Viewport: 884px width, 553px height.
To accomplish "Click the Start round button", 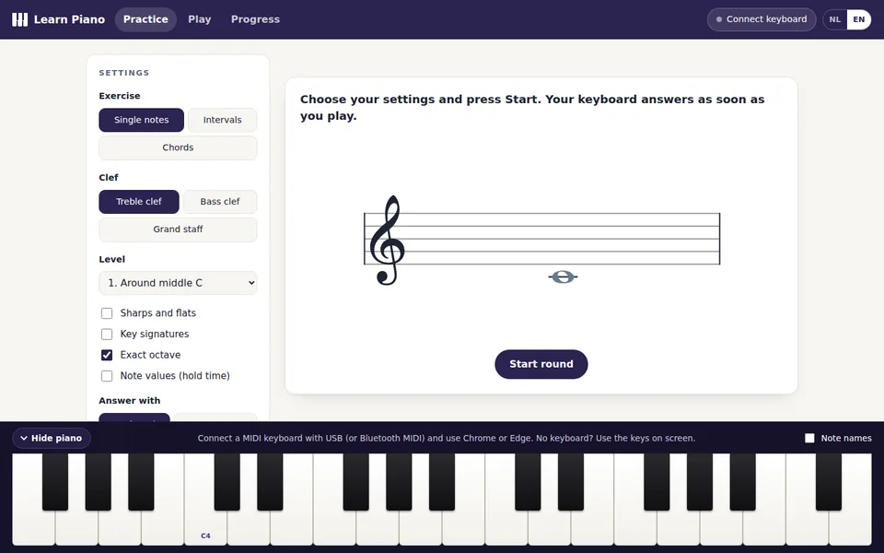I will pyautogui.click(x=541, y=364).
